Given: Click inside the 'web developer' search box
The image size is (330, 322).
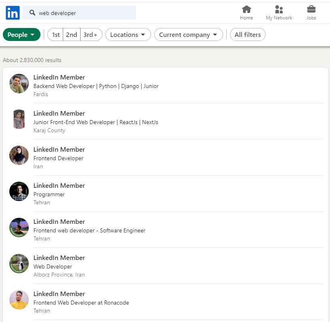Looking at the screenshot, I should click(79, 13).
